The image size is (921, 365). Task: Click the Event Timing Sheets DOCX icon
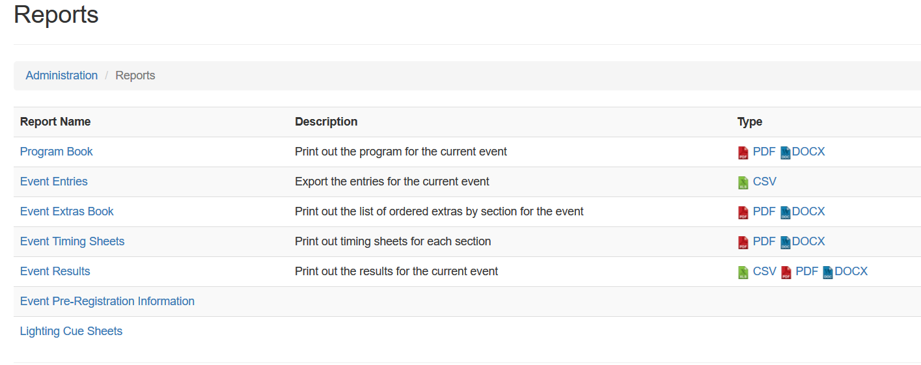[x=785, y=243]
